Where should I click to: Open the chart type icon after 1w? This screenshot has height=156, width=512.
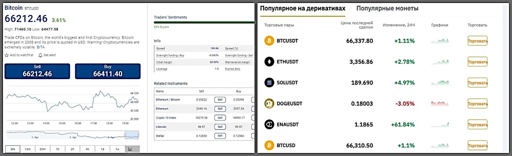coord(132,149)
